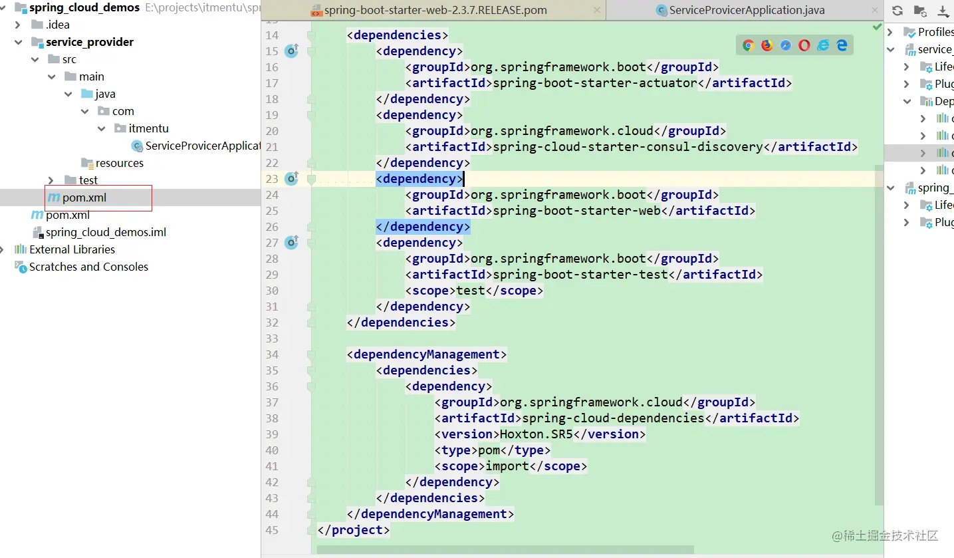Expand the .idea folder in project tree
Screen dimensions: 954x558
click(x=18, y=25)
